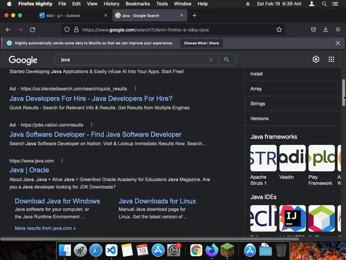Open Firefox Nightly in the Dock
Viewport: 346px width, 260px height.
[x=212, y=250]
